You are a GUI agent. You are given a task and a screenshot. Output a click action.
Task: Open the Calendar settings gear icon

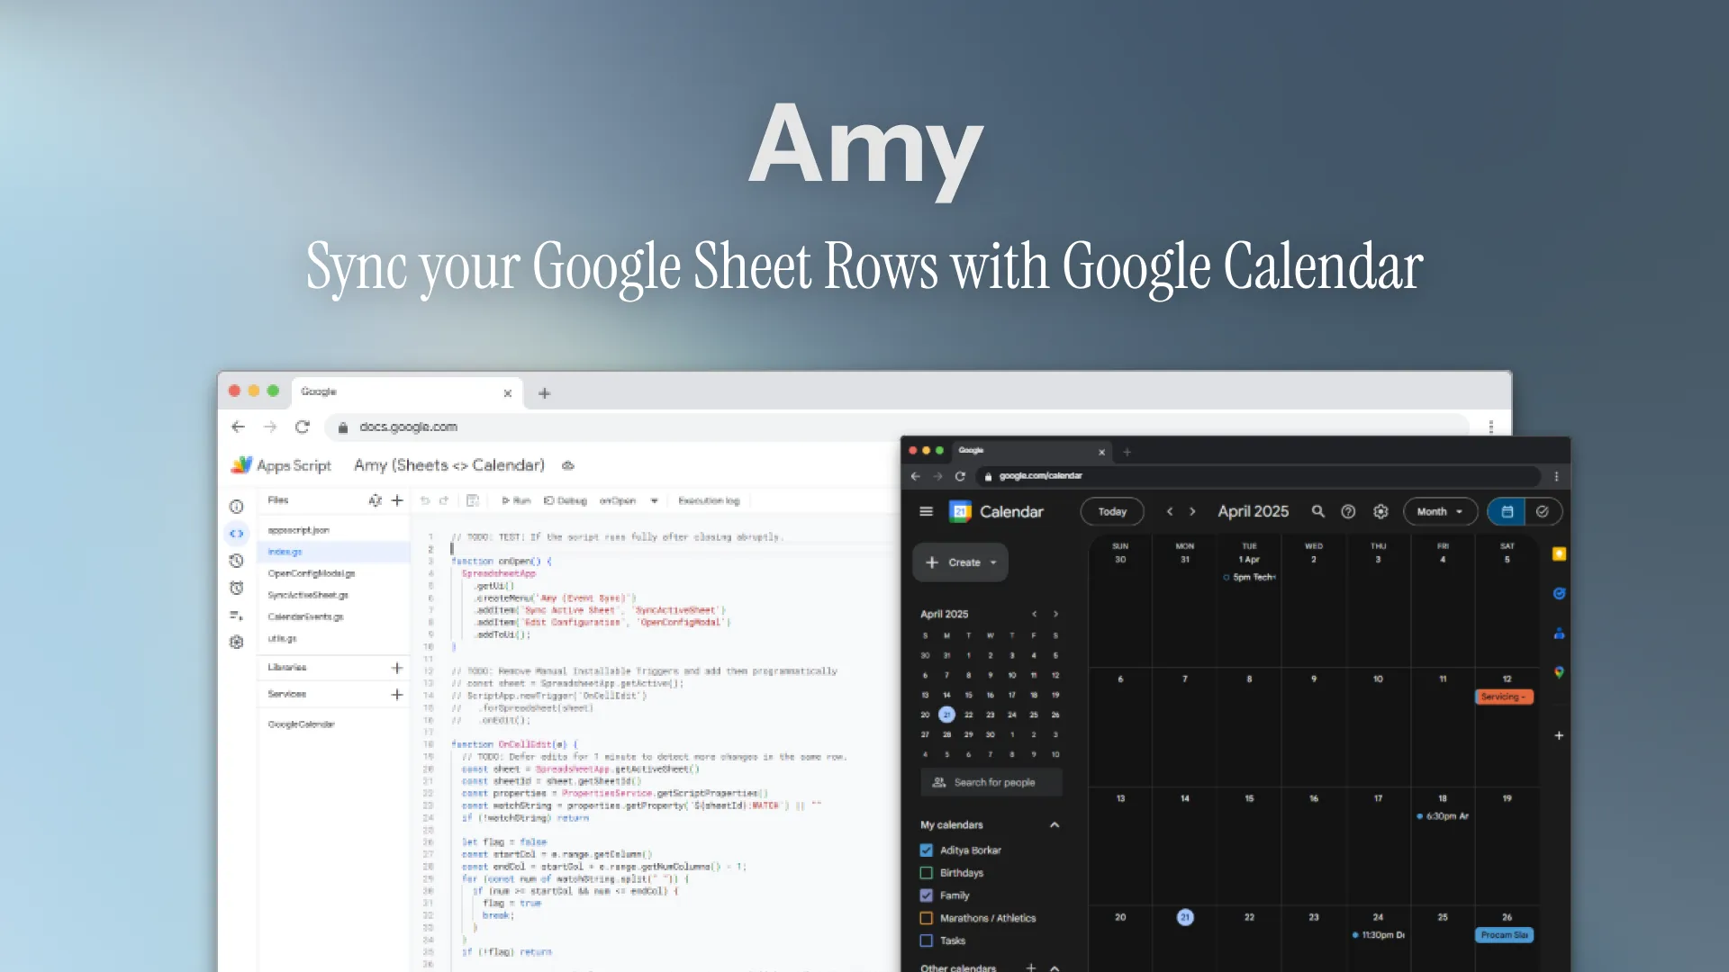(1380, 511)
